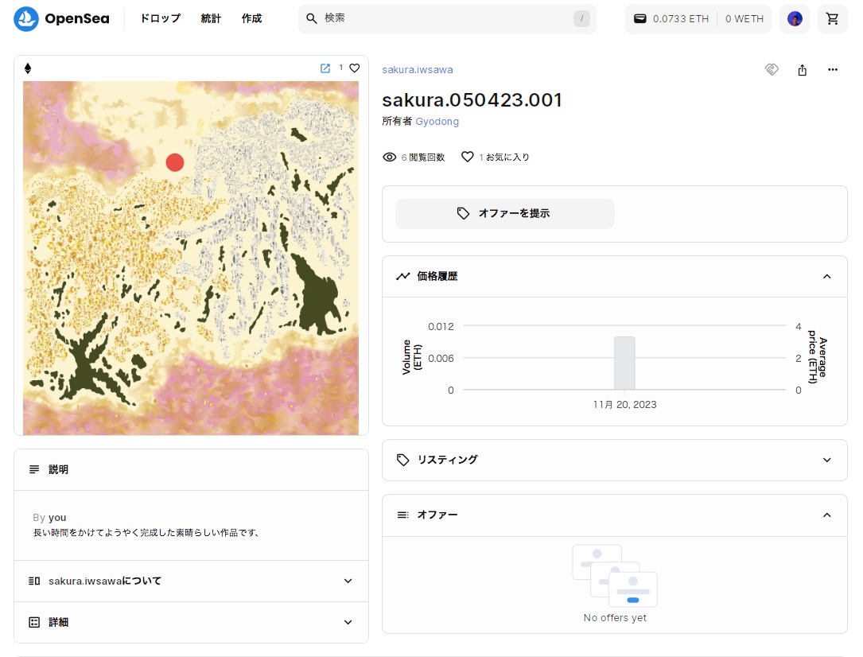This screenshot has width=863, height=657.
Task: Open the 統計 menu item
Action: (x=211, y=18)
